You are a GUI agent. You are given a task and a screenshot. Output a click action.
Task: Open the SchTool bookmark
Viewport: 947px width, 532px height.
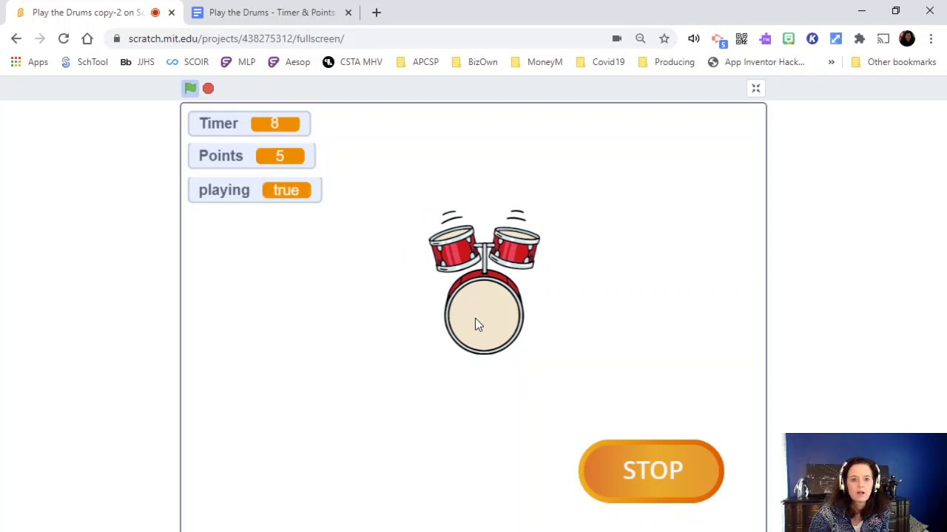pyautogui.click(x=84, y=62)
